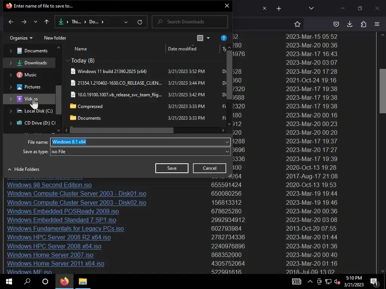Screen dimensions: 386x289
Task: Click the muted volume tray icon
Action: pos(337,282)
